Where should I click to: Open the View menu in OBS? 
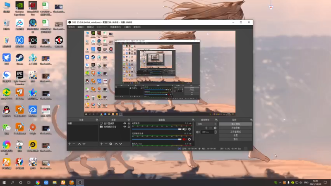point(90,27)
